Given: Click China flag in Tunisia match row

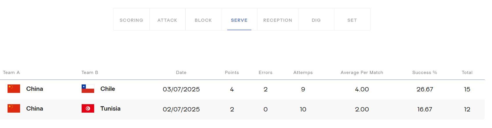Looking at the screenshot, I should coord(14,109).
